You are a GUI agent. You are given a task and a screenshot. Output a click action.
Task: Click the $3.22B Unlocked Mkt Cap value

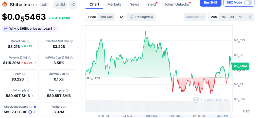click(59, 47)
